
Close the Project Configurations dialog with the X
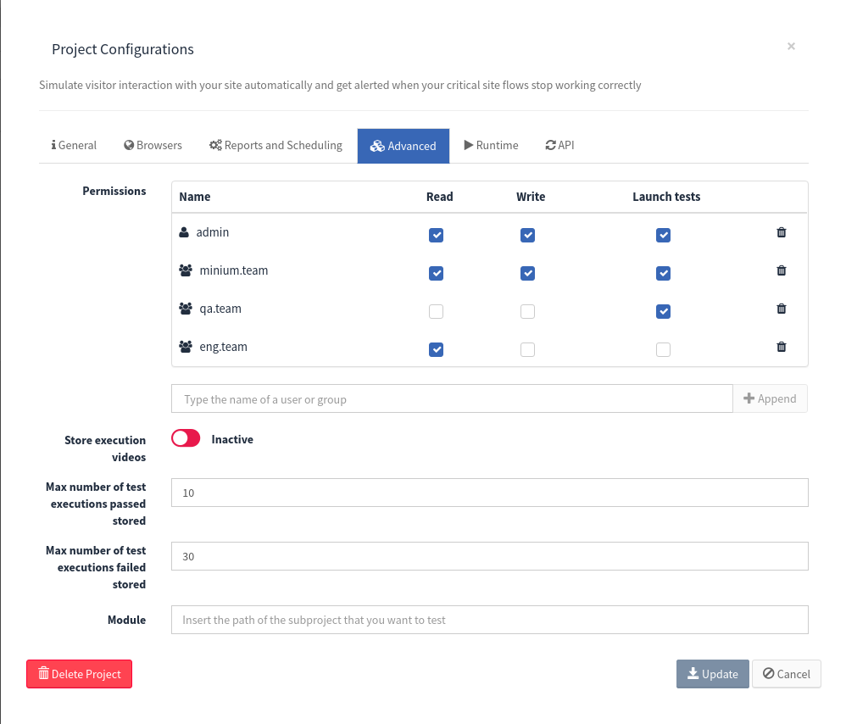tap(791, 47)
